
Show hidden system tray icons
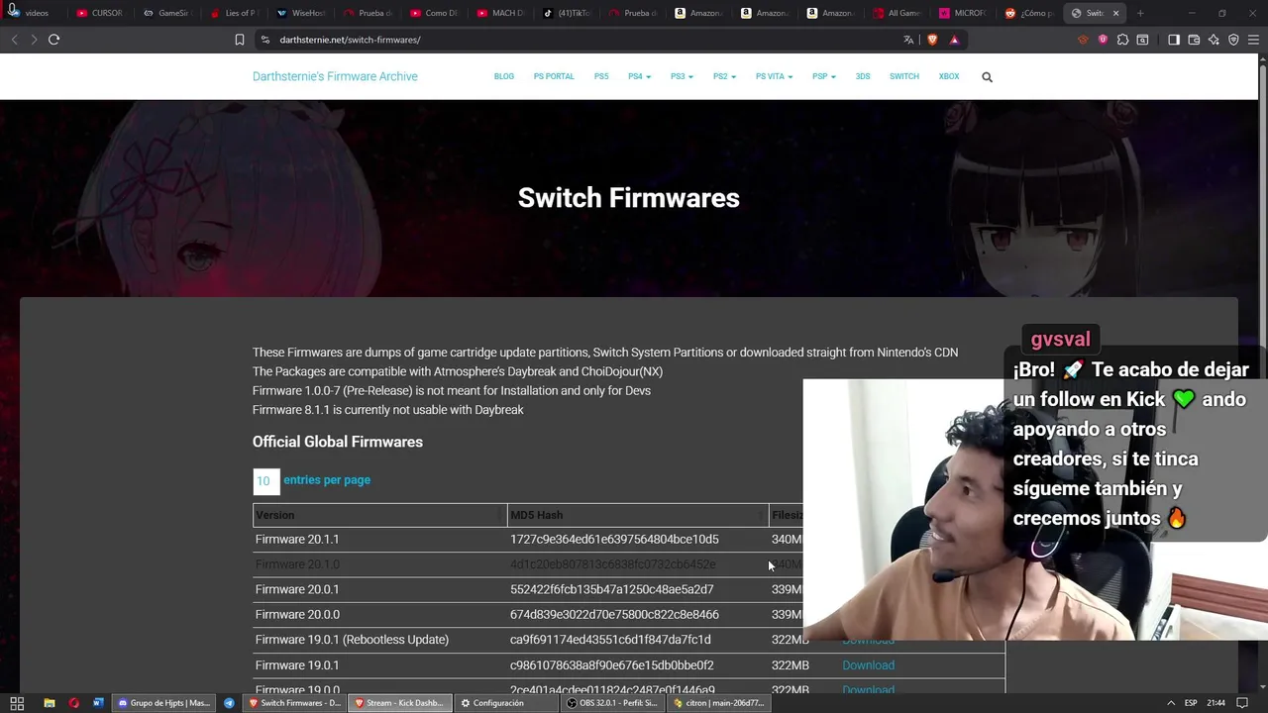click(1171, 703)
